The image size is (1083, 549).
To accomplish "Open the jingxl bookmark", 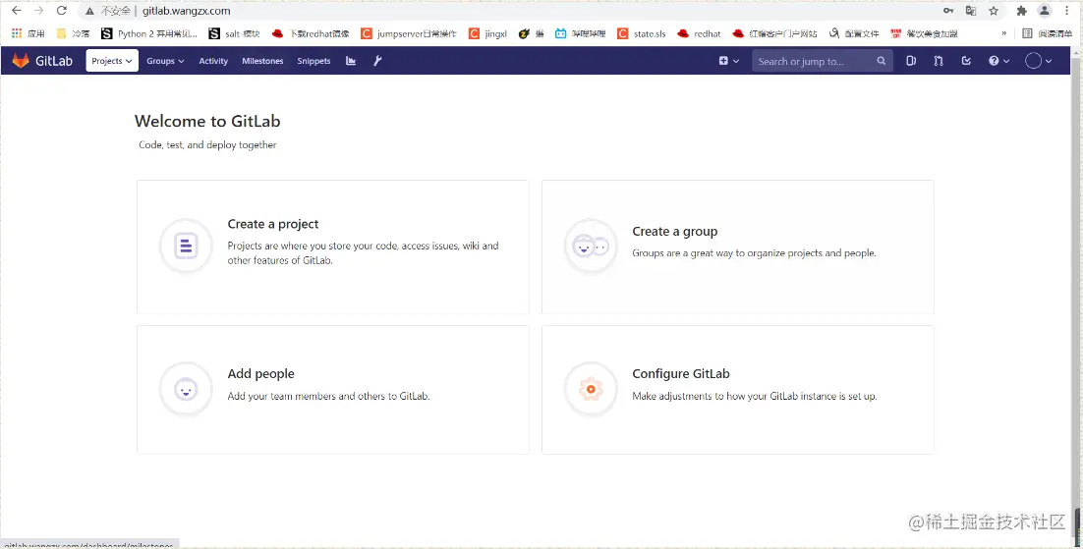I will click(487, 33).
